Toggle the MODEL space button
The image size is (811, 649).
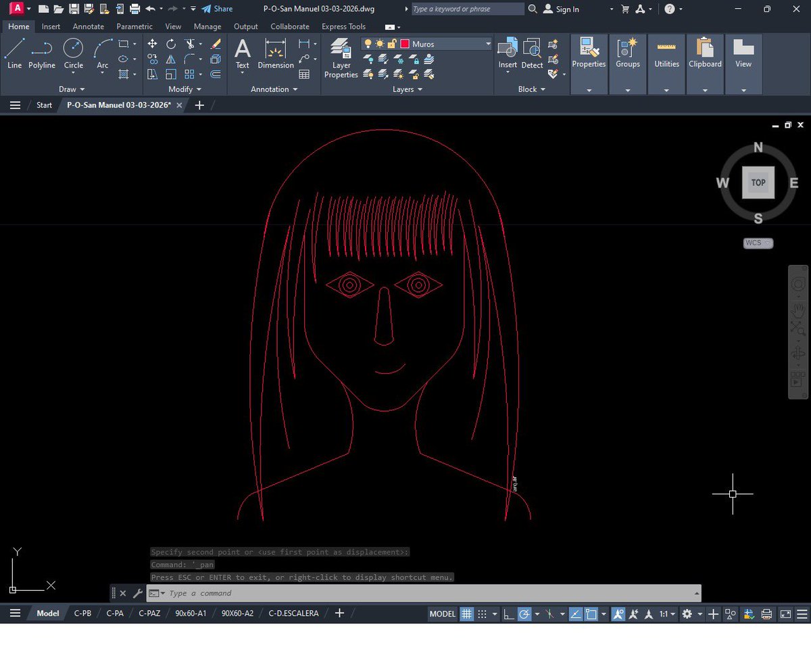coord(443,614)
